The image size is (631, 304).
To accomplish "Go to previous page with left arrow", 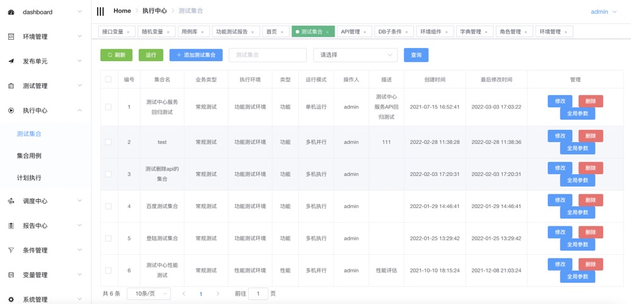I will coord(184,294).
